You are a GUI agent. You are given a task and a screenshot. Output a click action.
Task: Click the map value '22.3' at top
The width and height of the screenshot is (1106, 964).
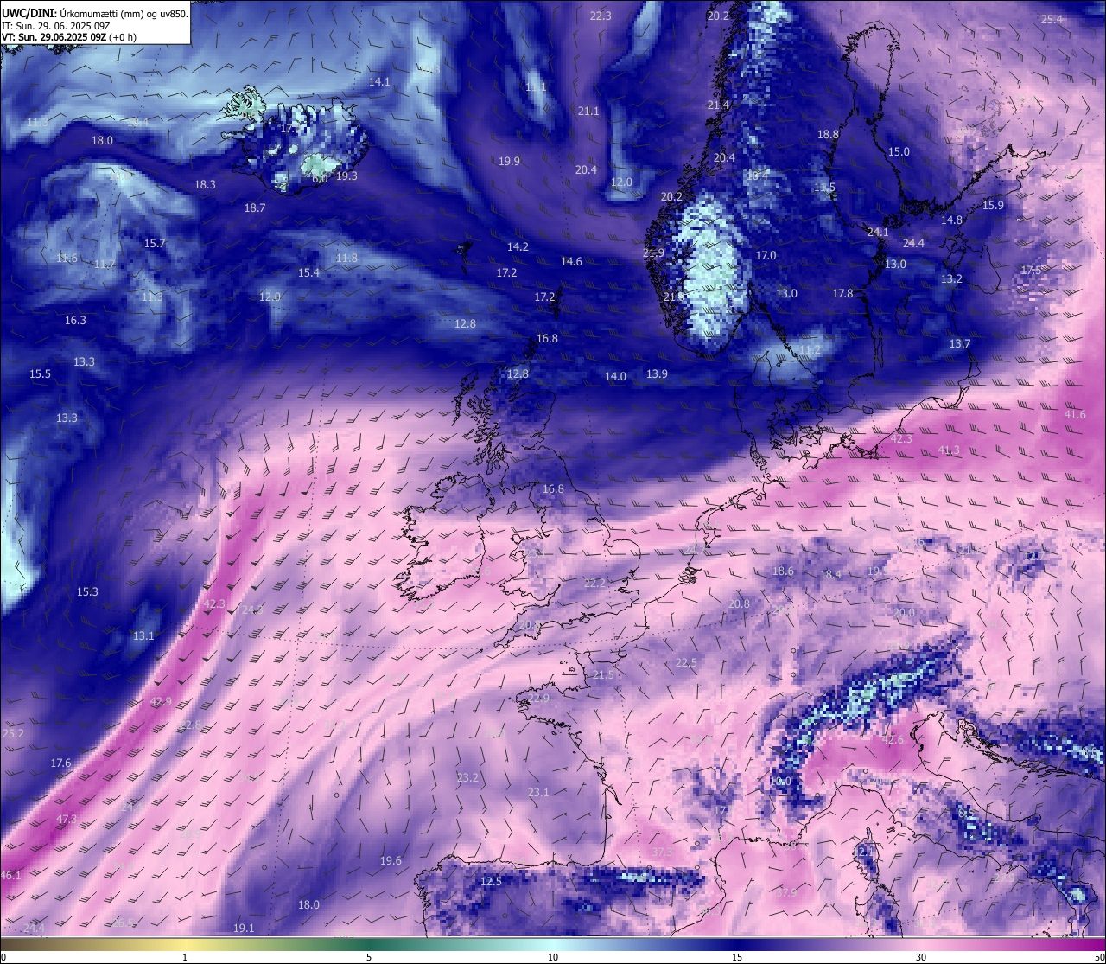(x=601, y=16)
